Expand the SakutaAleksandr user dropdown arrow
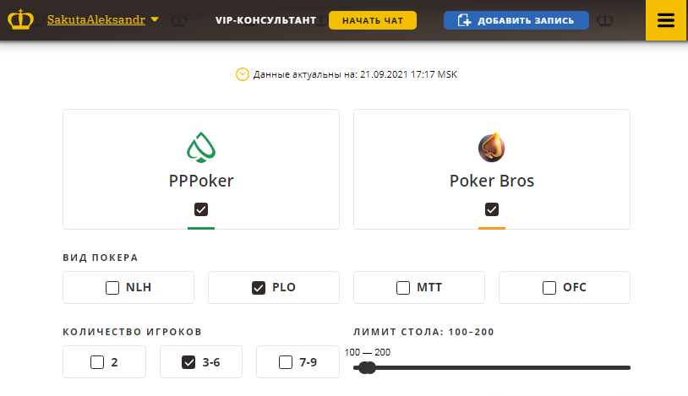 155,19
